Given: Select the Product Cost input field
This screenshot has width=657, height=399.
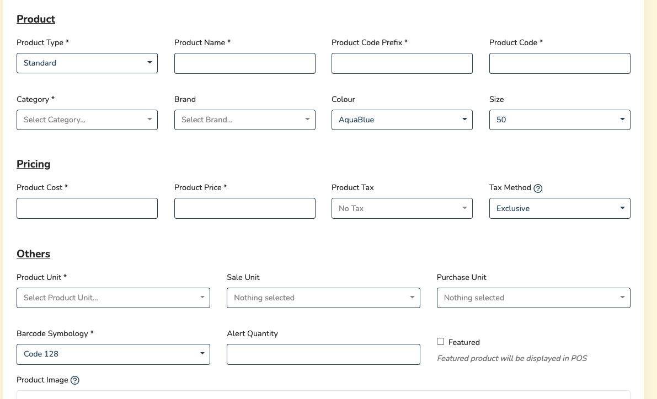Looking at the screenshot, I should pos(87,208).
